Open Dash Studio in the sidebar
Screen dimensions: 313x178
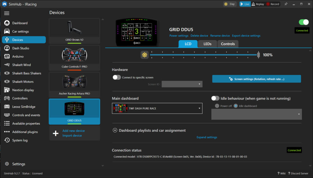[x=24, y=48]
